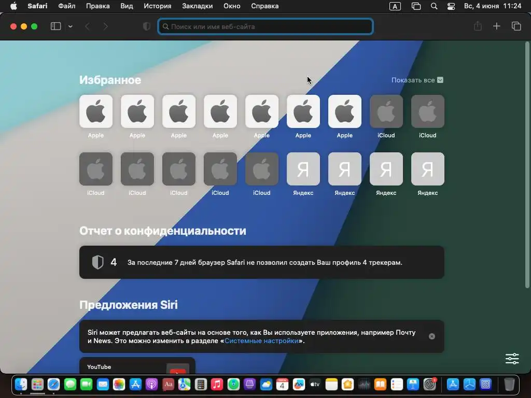
Task: Open the privacy report banner about 4 trackers
Action: [x=261, y=262]
